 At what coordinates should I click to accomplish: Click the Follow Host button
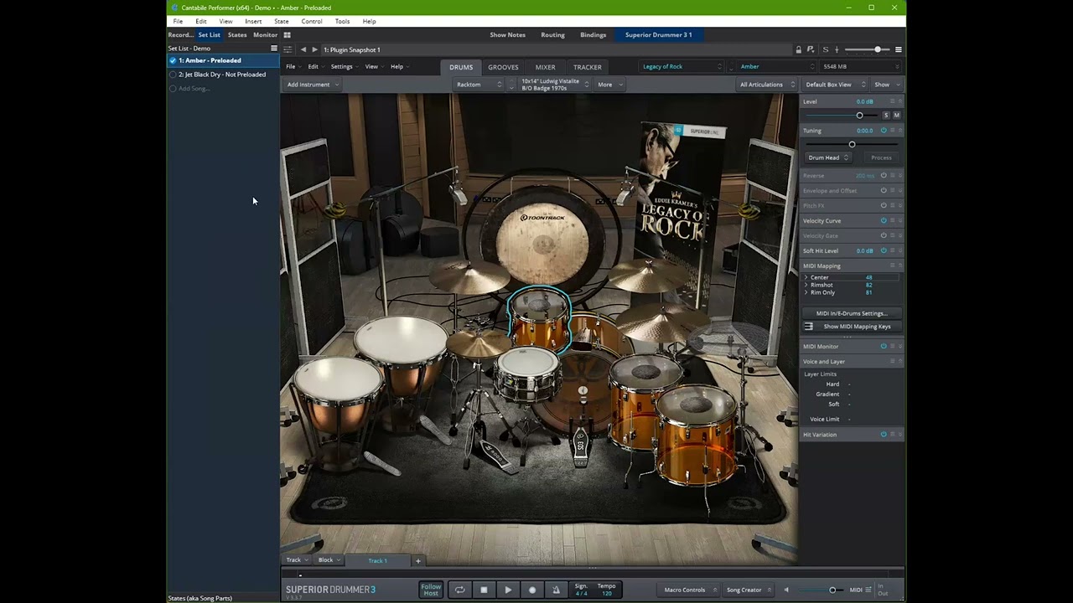pyautogui.click(x=431, y=590)
